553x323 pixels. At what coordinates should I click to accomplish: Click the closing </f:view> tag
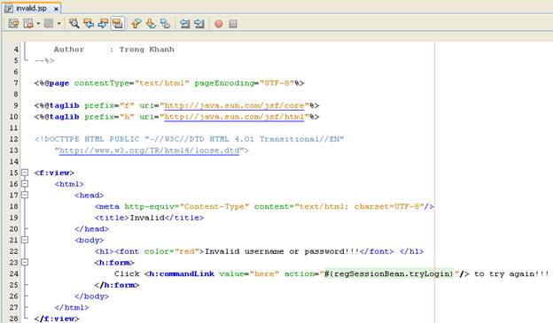pyautogui.click(x=57, y=319)
